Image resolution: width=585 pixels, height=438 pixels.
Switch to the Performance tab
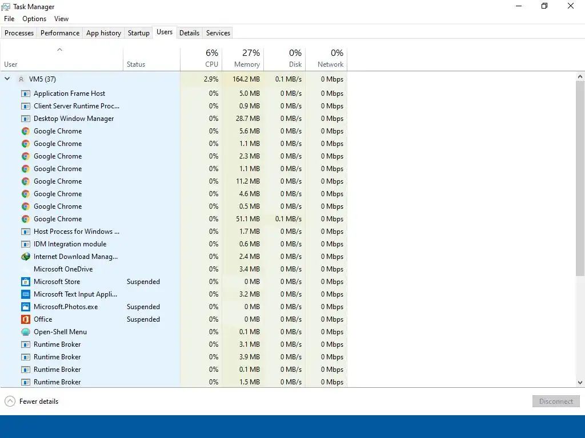(x=59, y=33)
